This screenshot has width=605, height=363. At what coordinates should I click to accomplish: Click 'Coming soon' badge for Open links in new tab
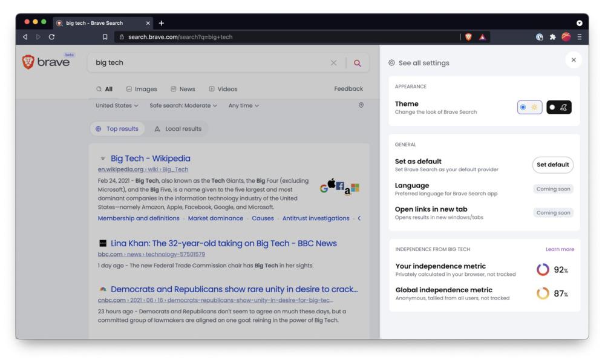pyautogui.click(x=553, y=213)
